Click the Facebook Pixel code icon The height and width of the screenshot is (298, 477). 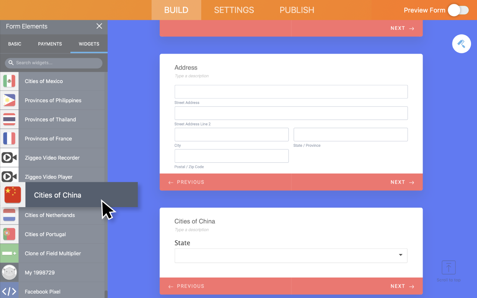click(9, 292)
